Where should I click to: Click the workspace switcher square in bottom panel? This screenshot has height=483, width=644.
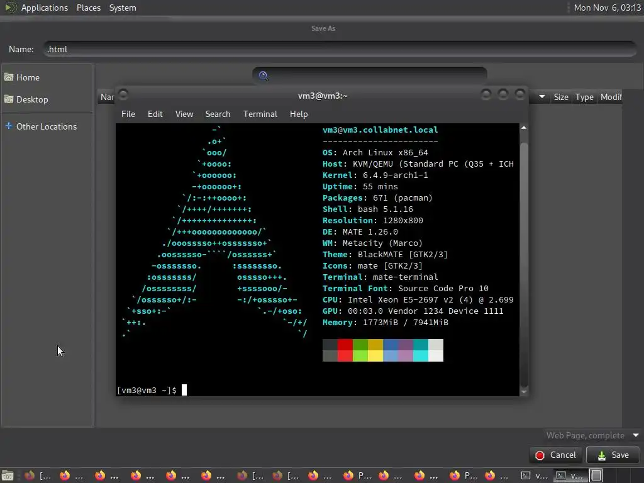pos(596,475)
